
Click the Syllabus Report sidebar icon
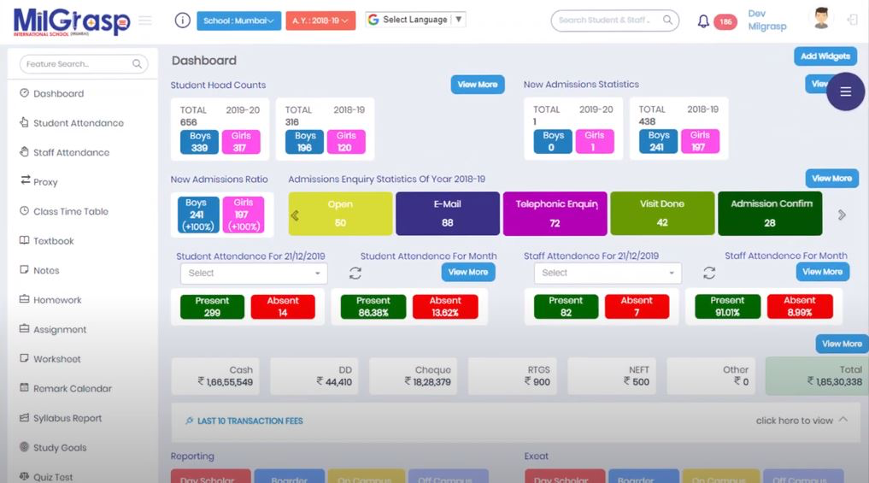[x=25, y=417]
